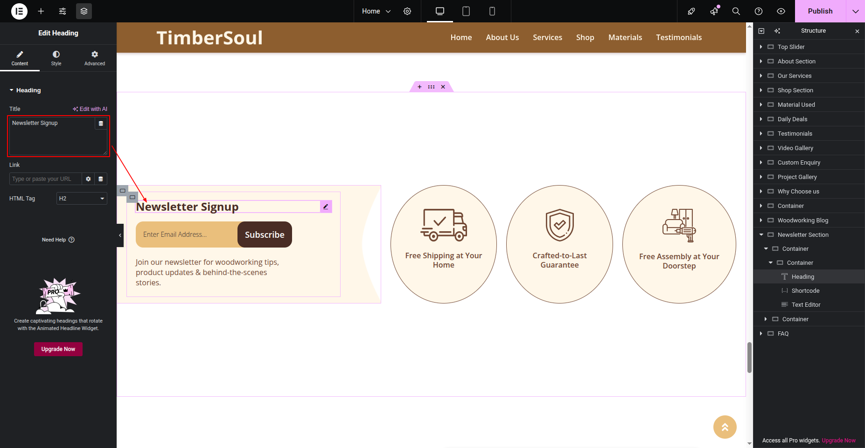Switch to tablet device preview
This screenshot has width=865, height=448.
[466, 11]
